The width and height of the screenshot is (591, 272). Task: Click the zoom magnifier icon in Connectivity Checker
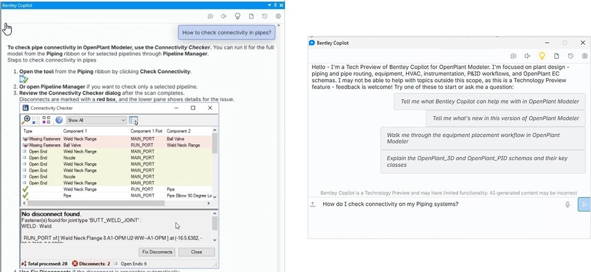27,119
